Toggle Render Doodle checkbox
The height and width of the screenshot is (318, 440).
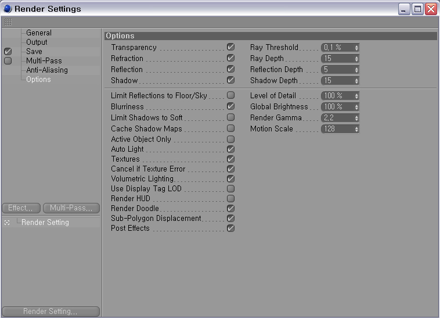click(x=230, y=209)
